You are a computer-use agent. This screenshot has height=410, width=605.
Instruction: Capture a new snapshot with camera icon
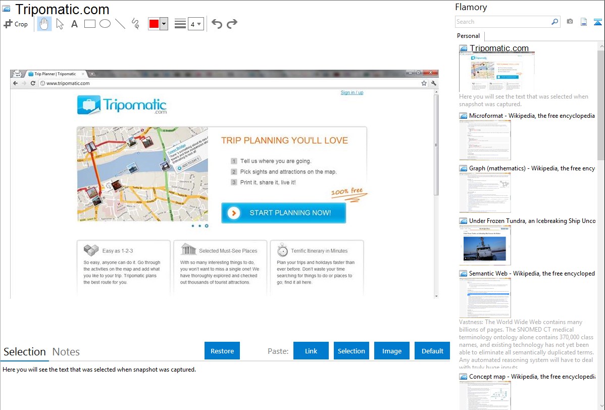pyautogui.click(x=570, y=22)
